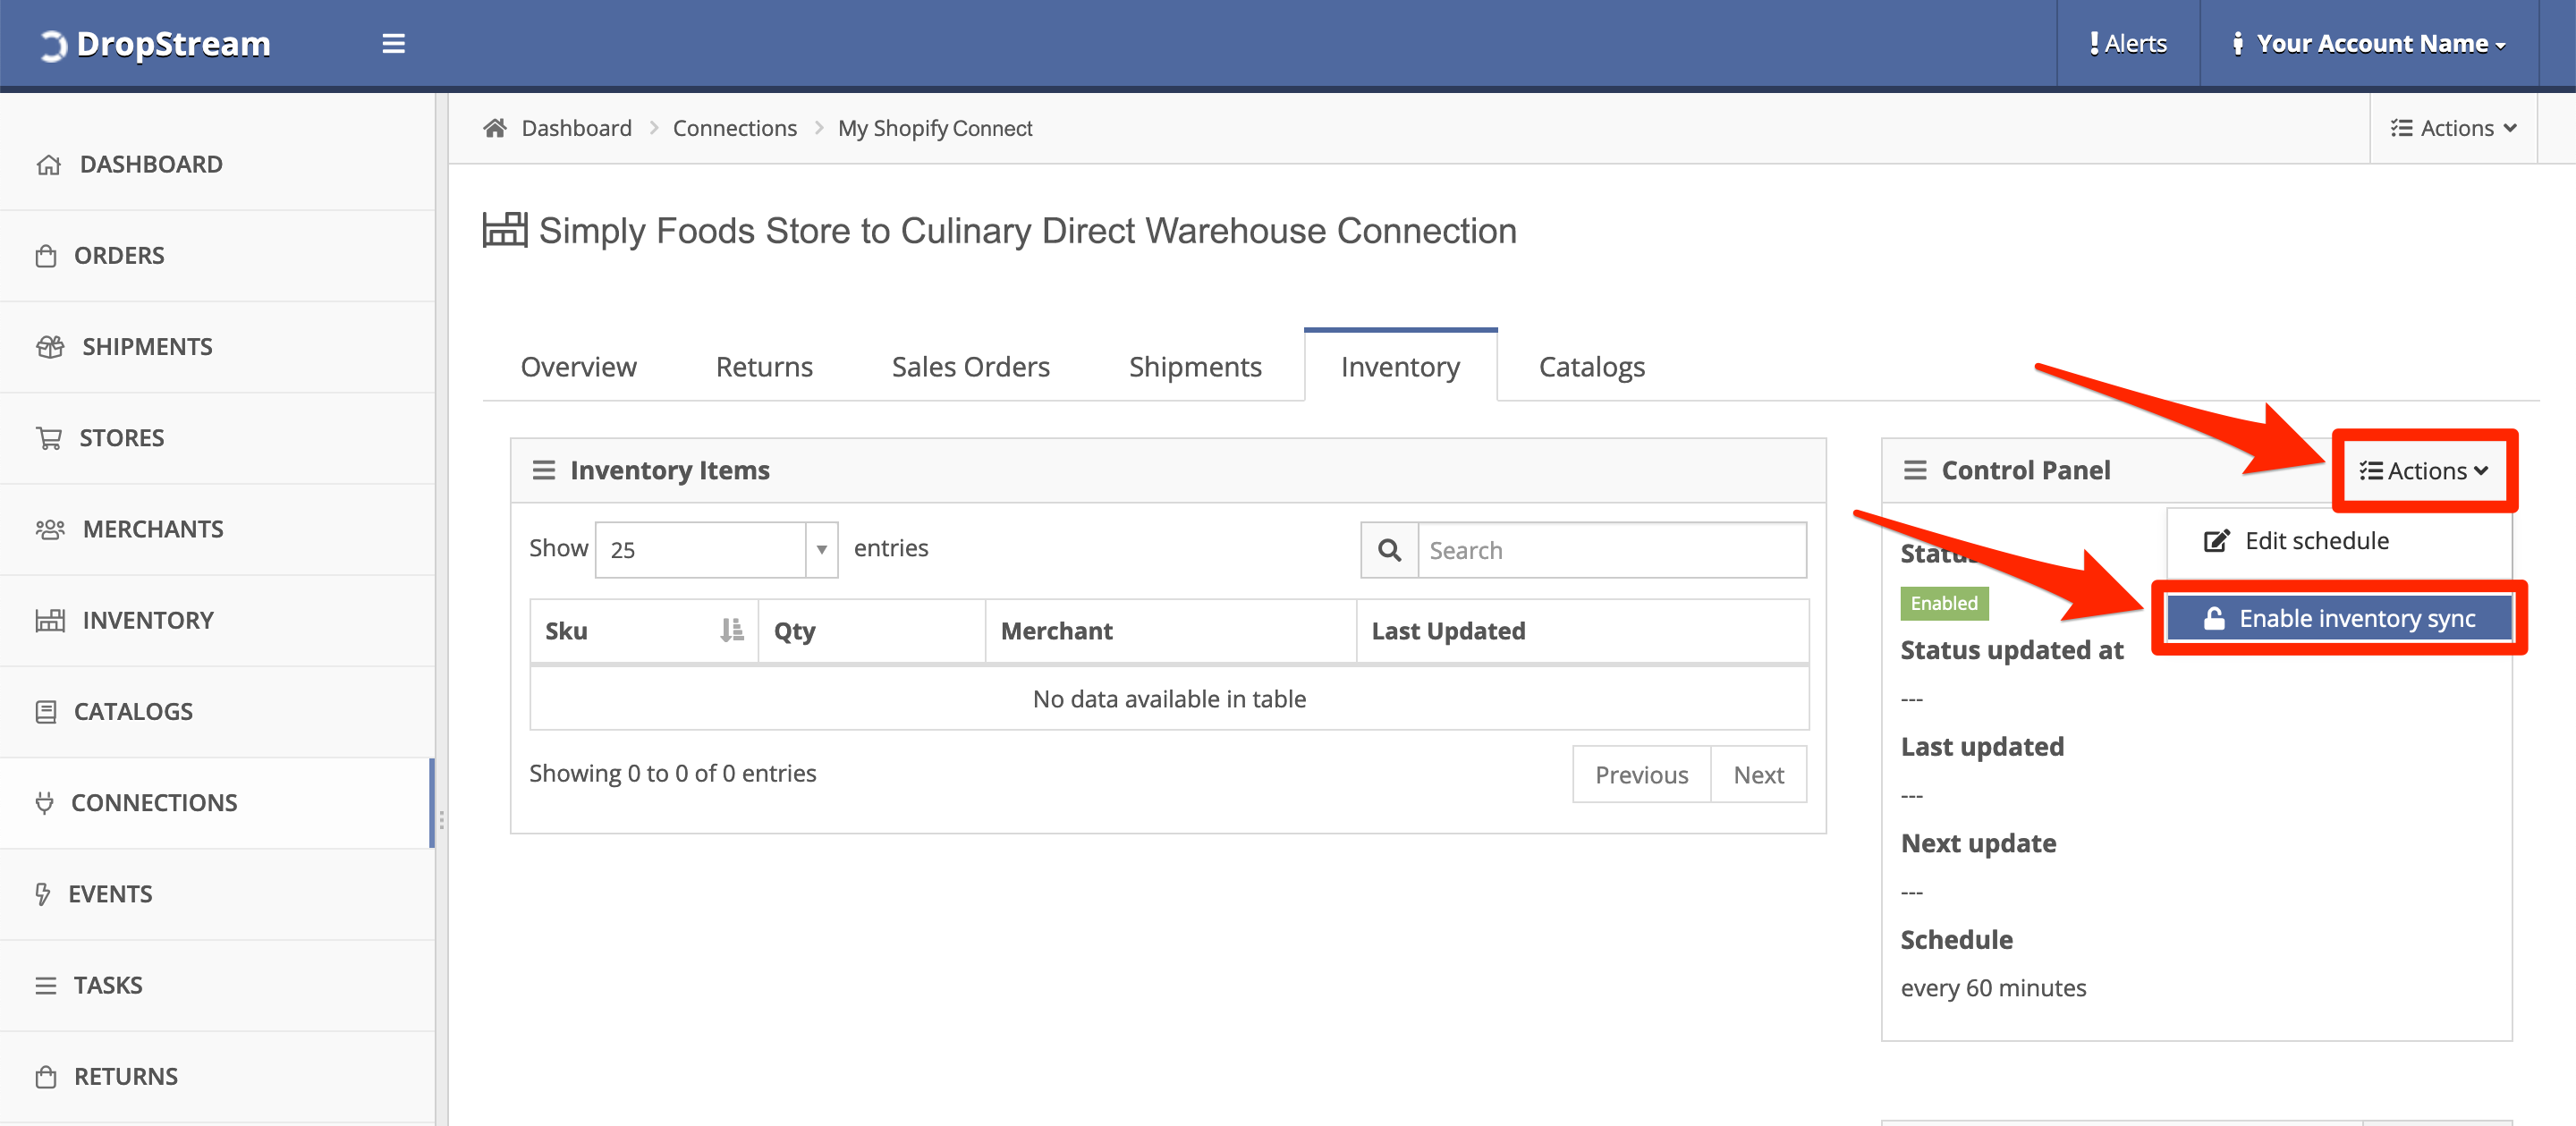The image size is (2576, 1126).
Task: Toggle the hamburger sidebar menu
Action: pos(393,44)
